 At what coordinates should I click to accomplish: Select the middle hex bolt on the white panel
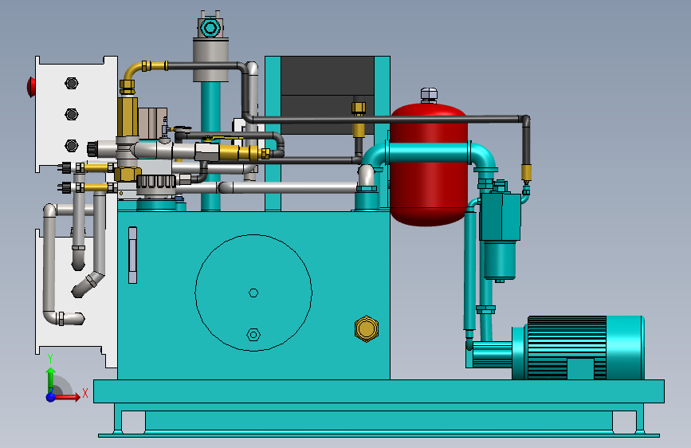point(72,114)
